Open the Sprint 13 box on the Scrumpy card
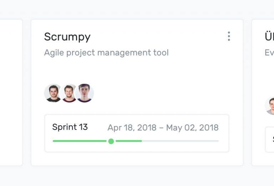Image resolution: width=274 pixels, height=186 pixels. [137, 133]
